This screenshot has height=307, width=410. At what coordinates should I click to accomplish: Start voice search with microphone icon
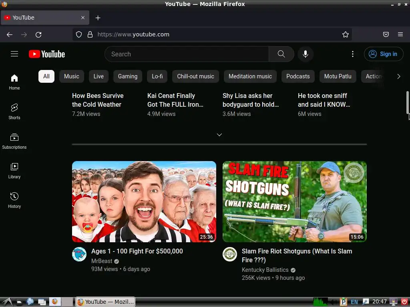(x=305, y=54)
